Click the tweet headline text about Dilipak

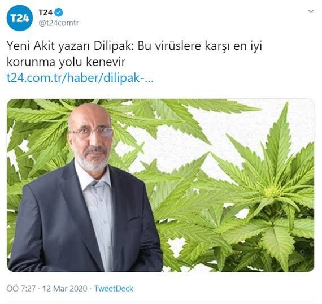pyautogui.click(x=134, y=54)
